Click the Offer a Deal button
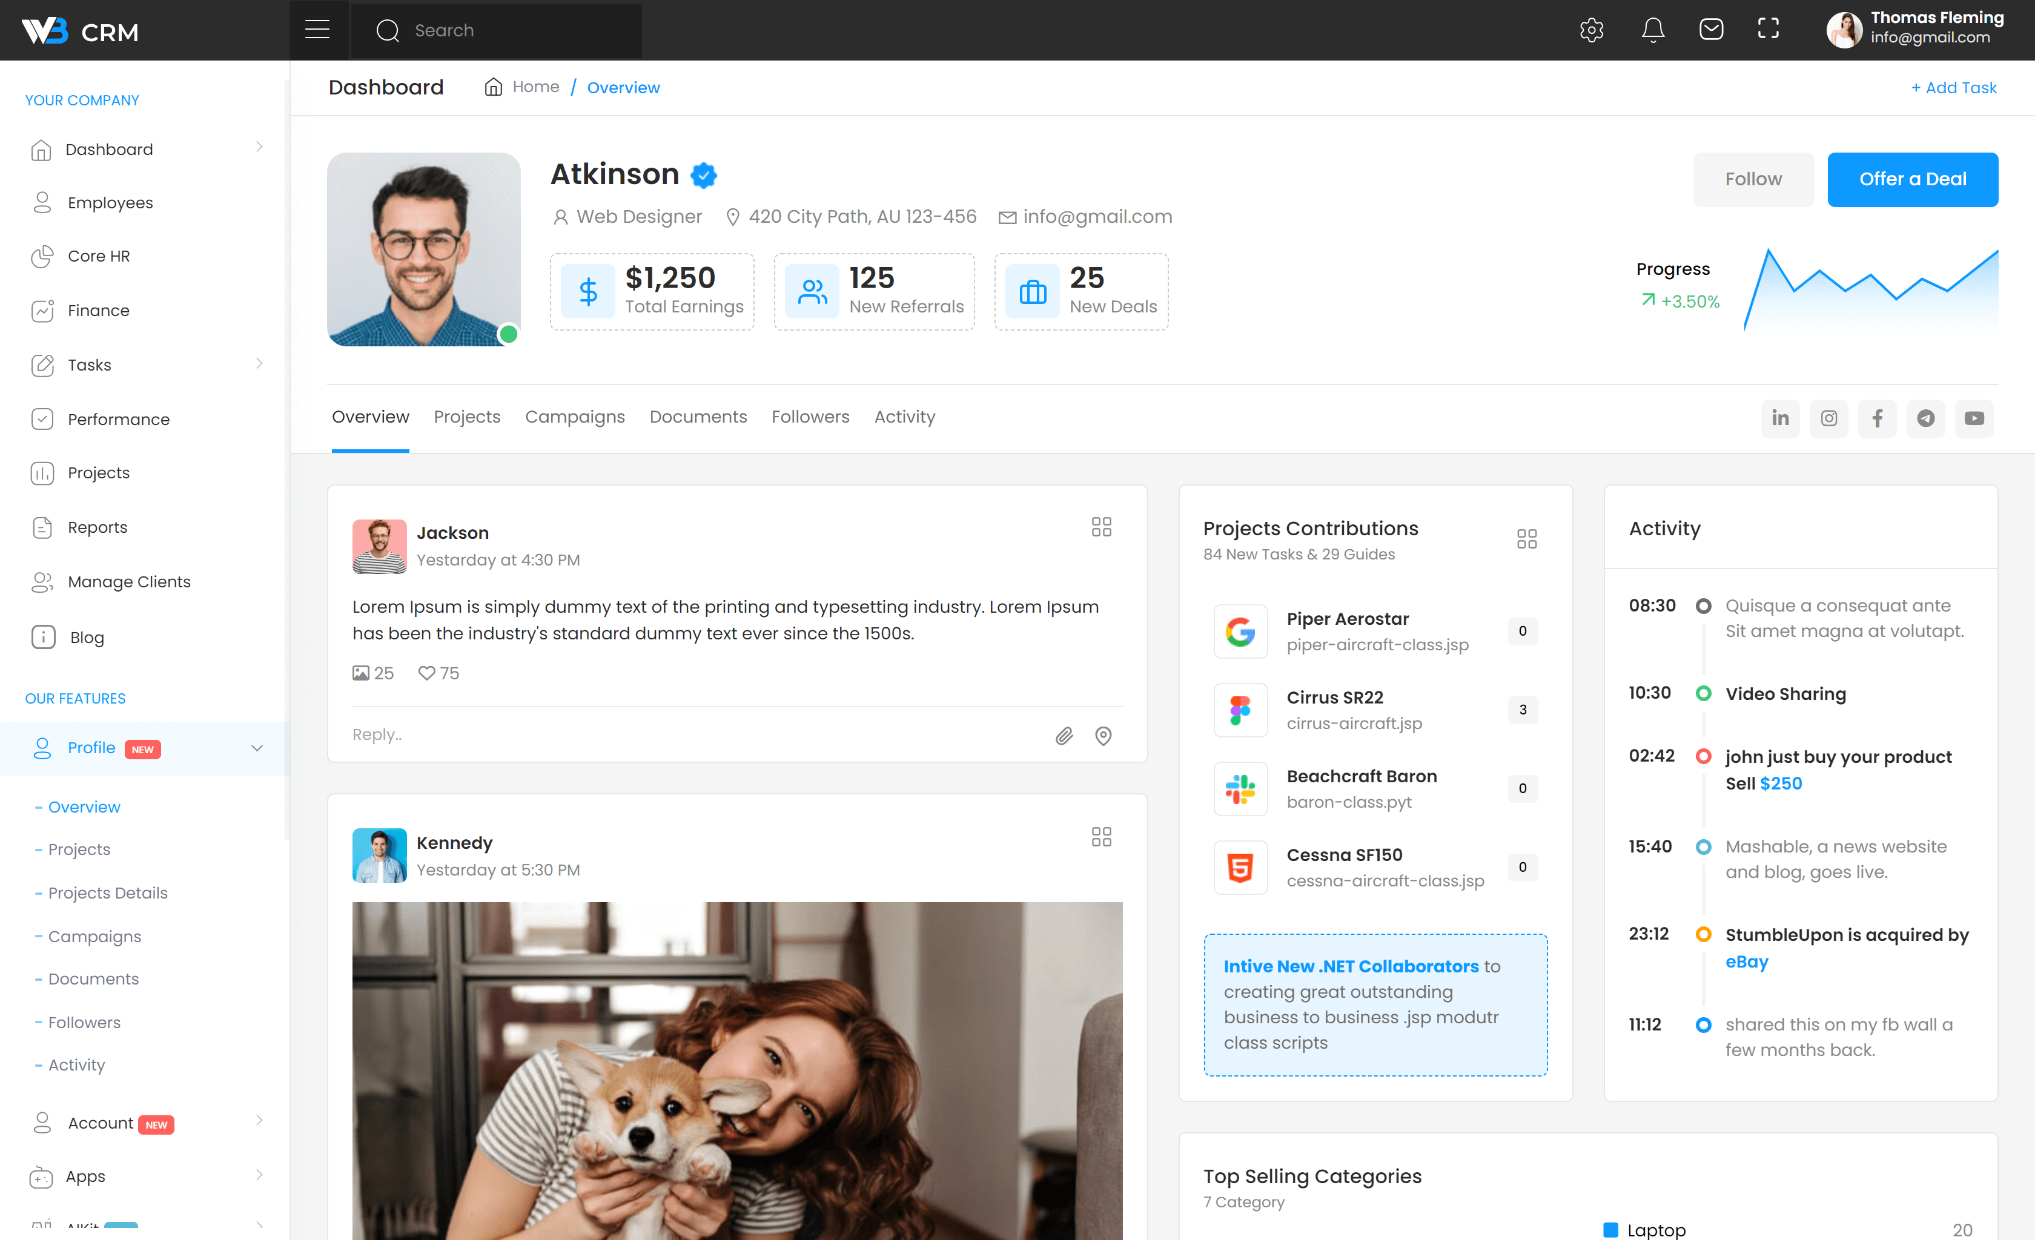This screenshot has height=1240, width=2035. pos(1913,179)
